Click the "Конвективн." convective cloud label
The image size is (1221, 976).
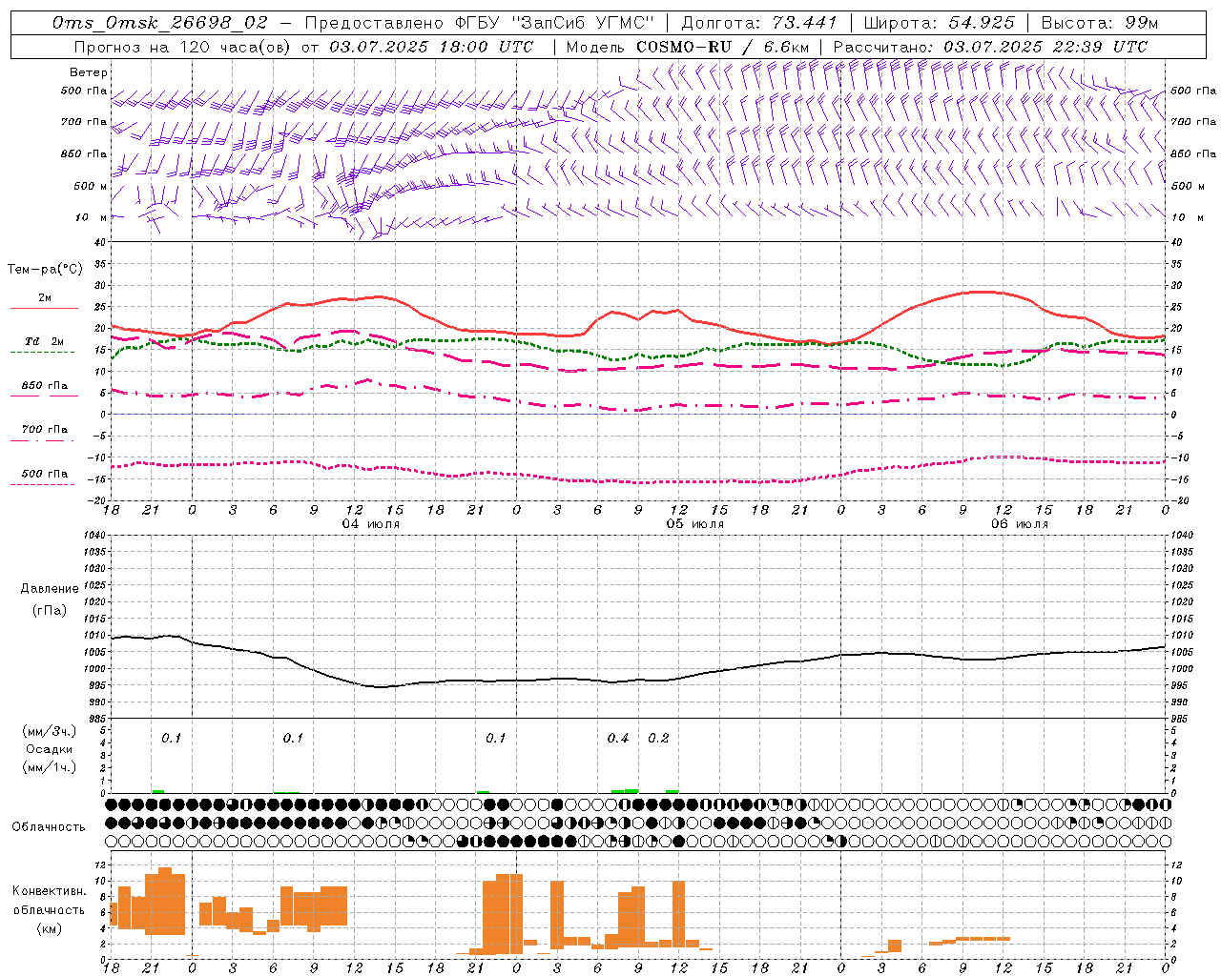pyautogui.click(x=50, y=891)
